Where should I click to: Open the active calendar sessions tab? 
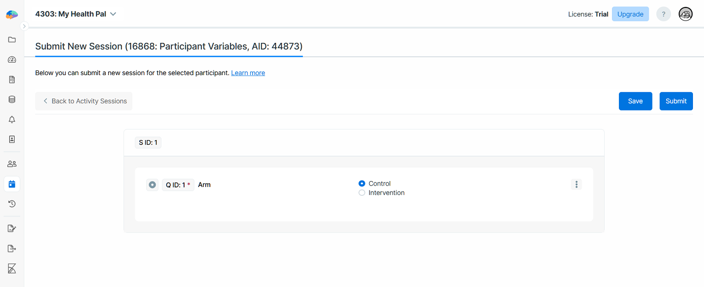point(12,184)
